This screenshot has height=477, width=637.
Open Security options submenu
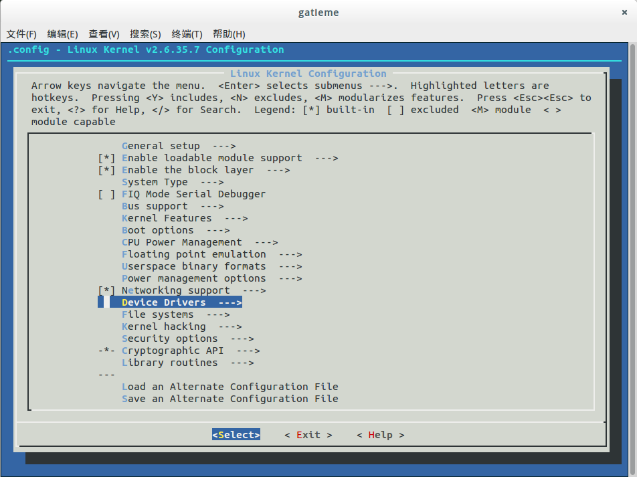click(x=187, y=339)
